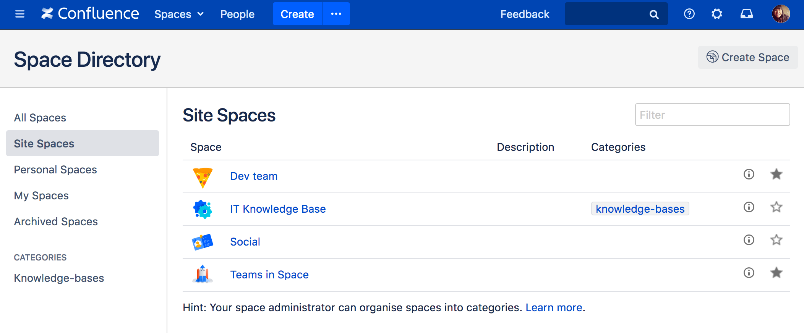Select Archived Spaces in sidebar
Screen dimensions: 804x333
coord(56,221)
